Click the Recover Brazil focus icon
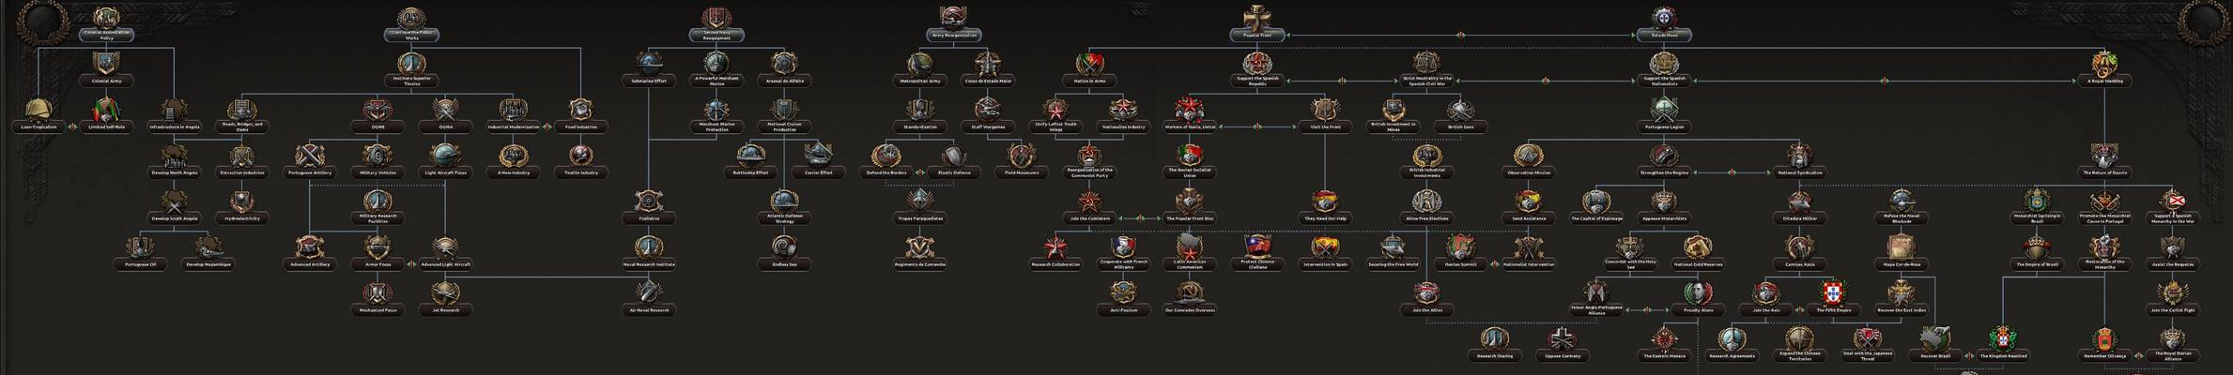 [x=1934, y=338]
